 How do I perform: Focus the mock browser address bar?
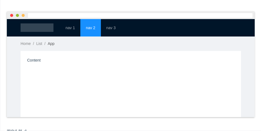coord(140,15)
